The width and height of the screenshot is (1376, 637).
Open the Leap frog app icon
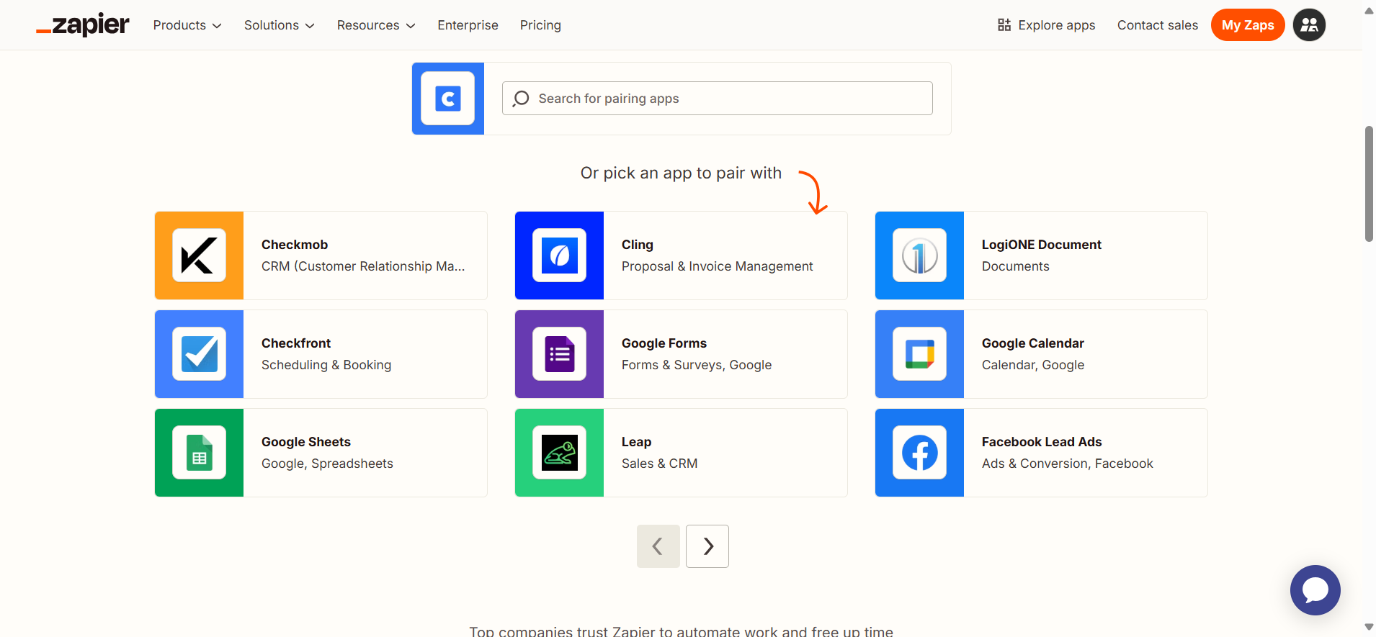[559, 453]
